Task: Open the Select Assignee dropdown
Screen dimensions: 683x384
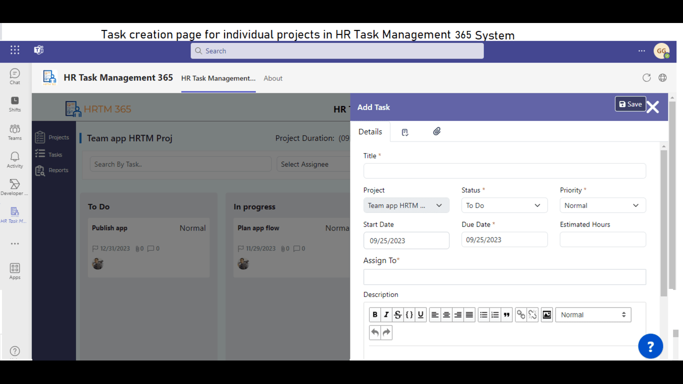Action: (313, 164)
